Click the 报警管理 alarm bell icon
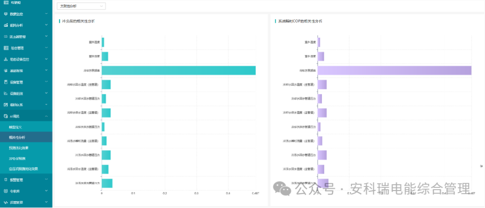The height and width of the screenshot is (208, 485). (x=5, y=180)
